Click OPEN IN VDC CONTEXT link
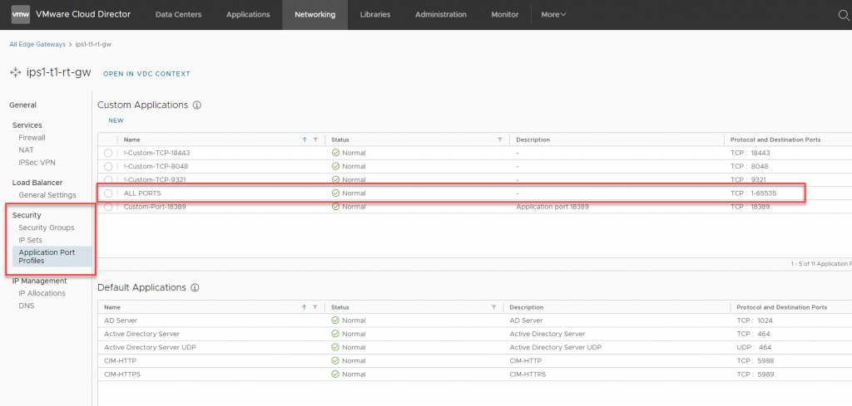 (146, 74)
